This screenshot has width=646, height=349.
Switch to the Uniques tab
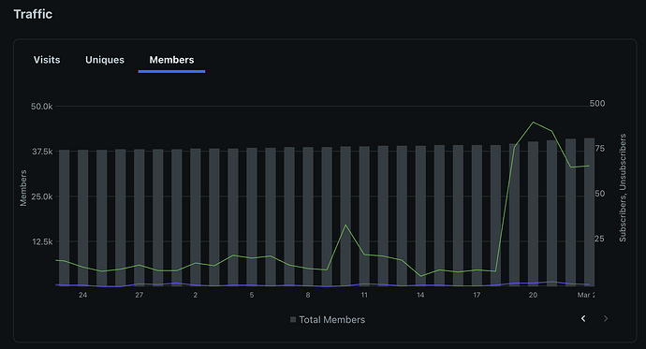(105, 60)
